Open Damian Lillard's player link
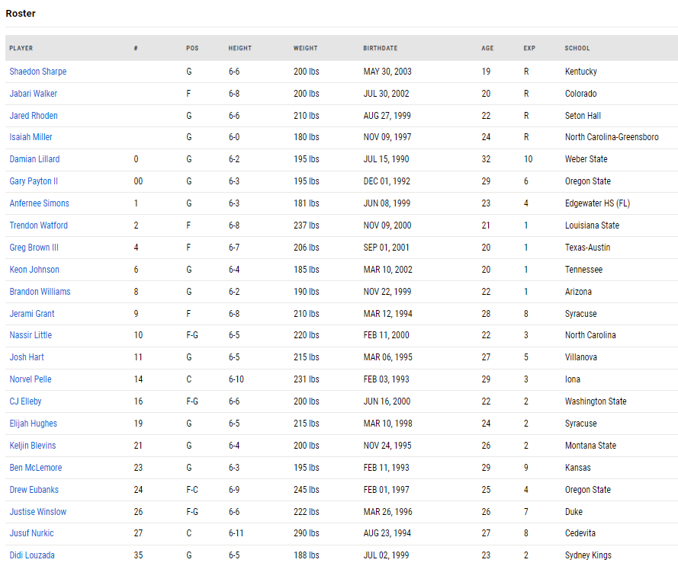This screenshot has height=566, width=678. [x=34, y=159]
